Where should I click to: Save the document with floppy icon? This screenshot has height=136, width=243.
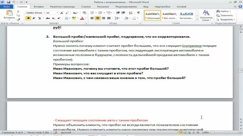8,2
